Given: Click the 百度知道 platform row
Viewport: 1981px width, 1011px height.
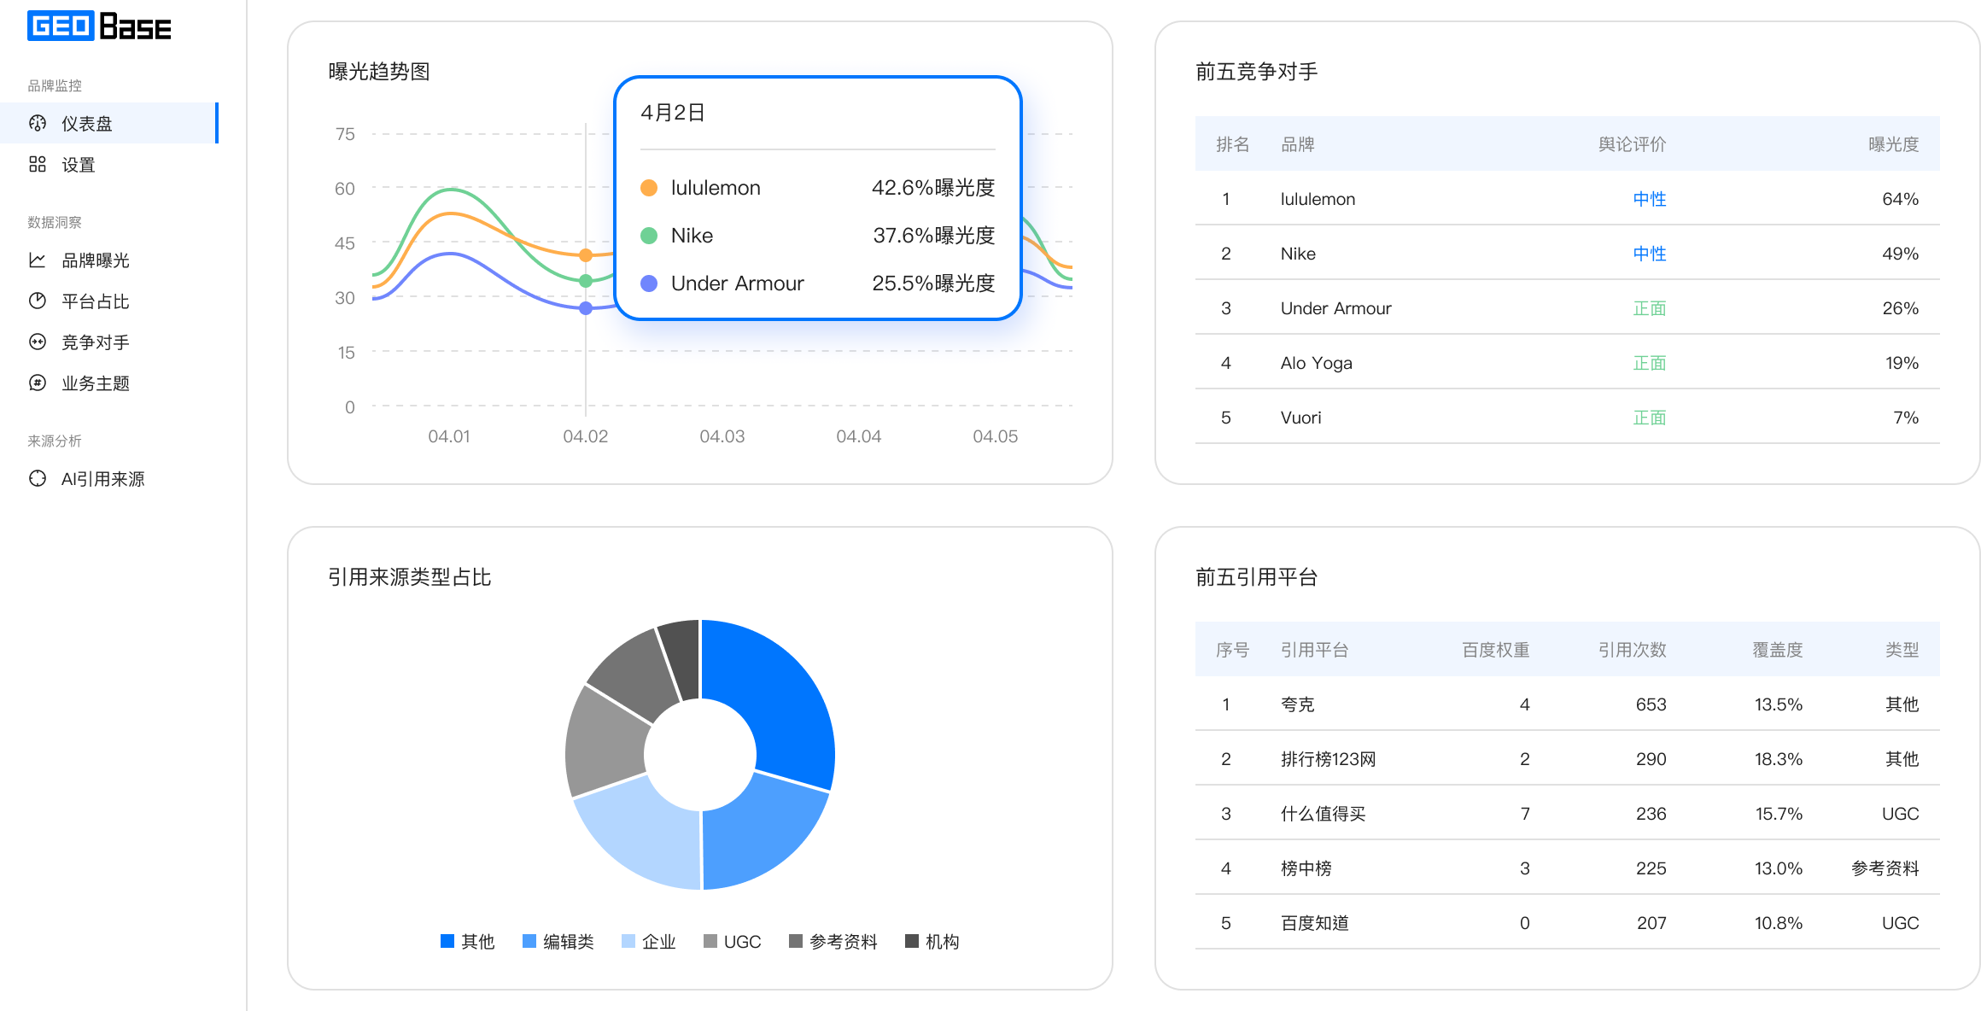Looking at the screenshot, I should pyautogui.click(x=1568, y=922).
